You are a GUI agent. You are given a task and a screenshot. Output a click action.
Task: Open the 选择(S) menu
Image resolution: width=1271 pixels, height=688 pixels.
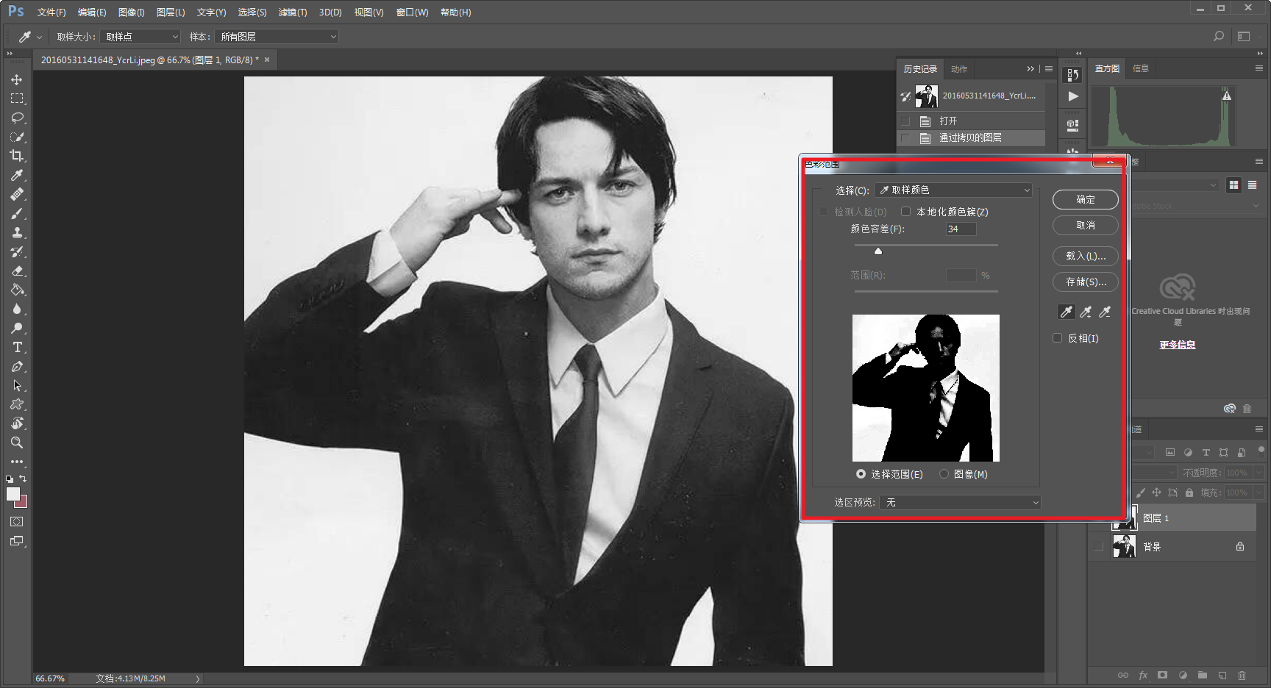click(252, 12)
